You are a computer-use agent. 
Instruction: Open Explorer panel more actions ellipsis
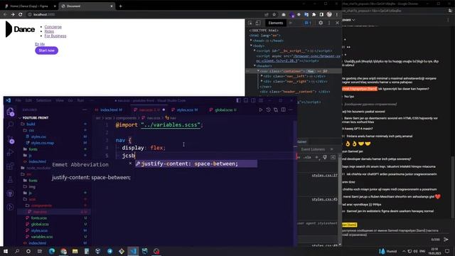pyautogui.click(x=85, y=110)
